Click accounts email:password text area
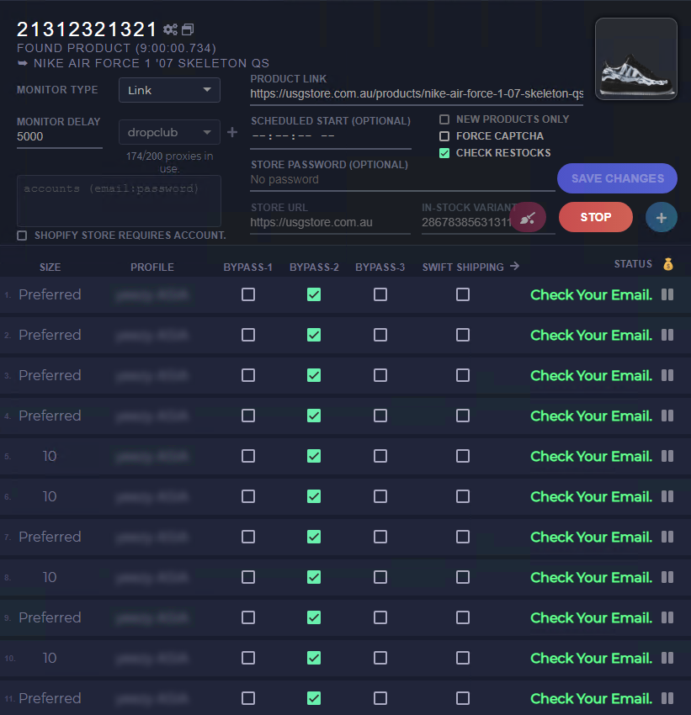This screenshot has height=715, width=691. click(x=119, y=201)
